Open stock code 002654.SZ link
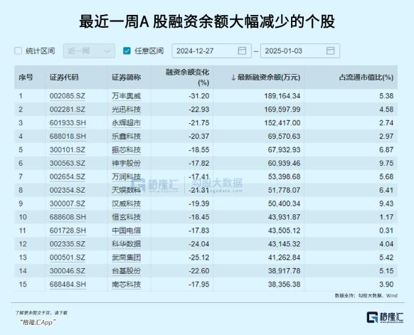This screenshot has width=414, height=335. (x=68, y=176)
